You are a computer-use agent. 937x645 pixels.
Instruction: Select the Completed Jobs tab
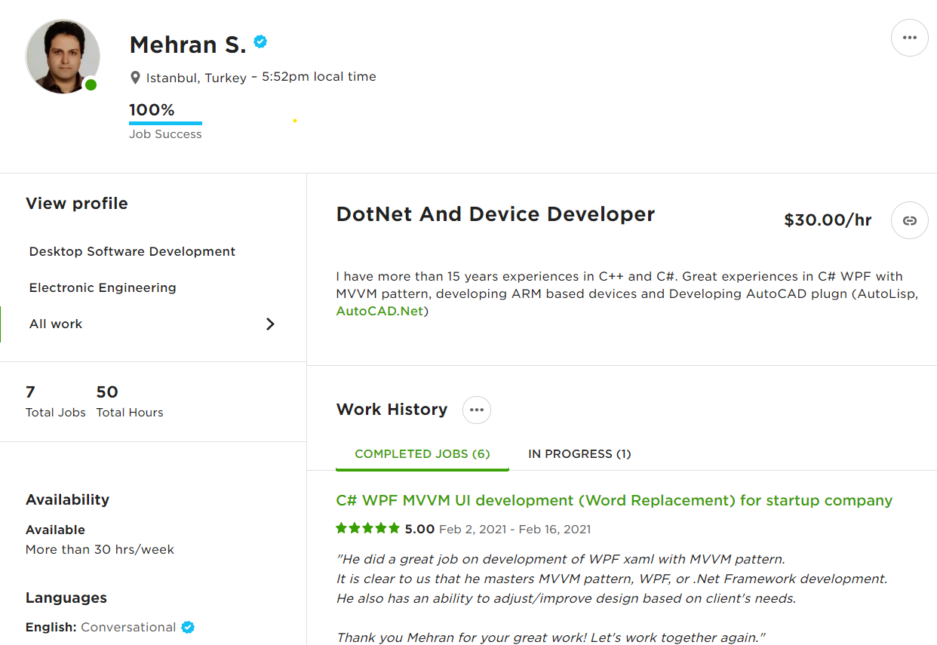click(422, 453)
